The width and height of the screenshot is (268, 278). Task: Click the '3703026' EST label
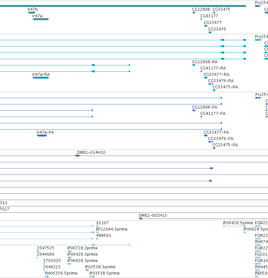tap(52, 261)
